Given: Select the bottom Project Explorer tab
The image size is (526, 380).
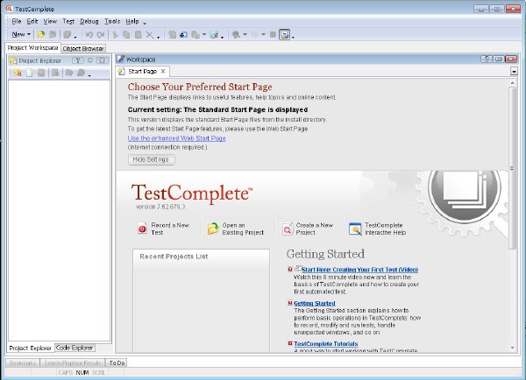Looking at the screenshot, I should pyautogui.click(x=30, y=348).
